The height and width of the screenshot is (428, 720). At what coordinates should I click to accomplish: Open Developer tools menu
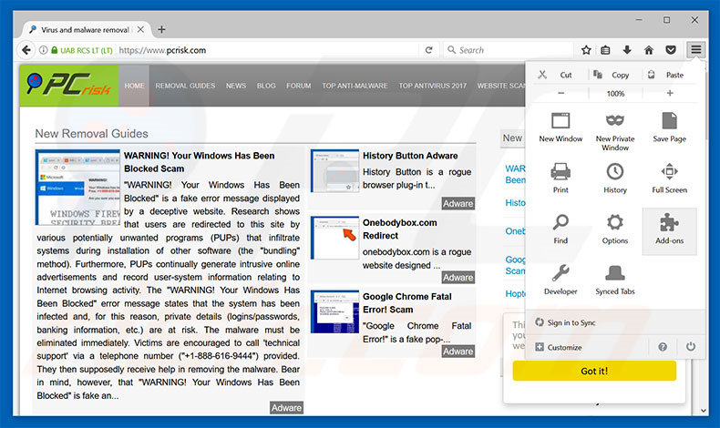(x=561, y=280)
